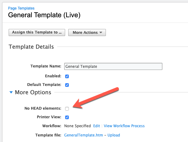Click Assign this Template to button
The height and width of the screenshot is (142, 188).
37,32
